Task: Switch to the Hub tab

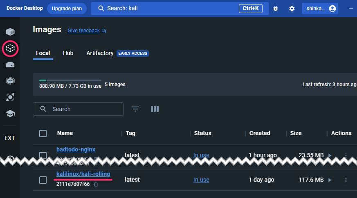Action: click(x=68, y=53)
